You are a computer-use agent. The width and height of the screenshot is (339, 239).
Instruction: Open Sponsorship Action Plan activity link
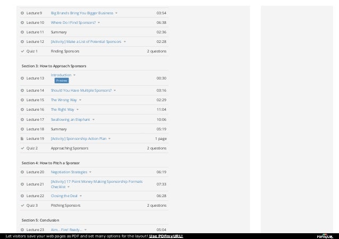coord(79,139)
